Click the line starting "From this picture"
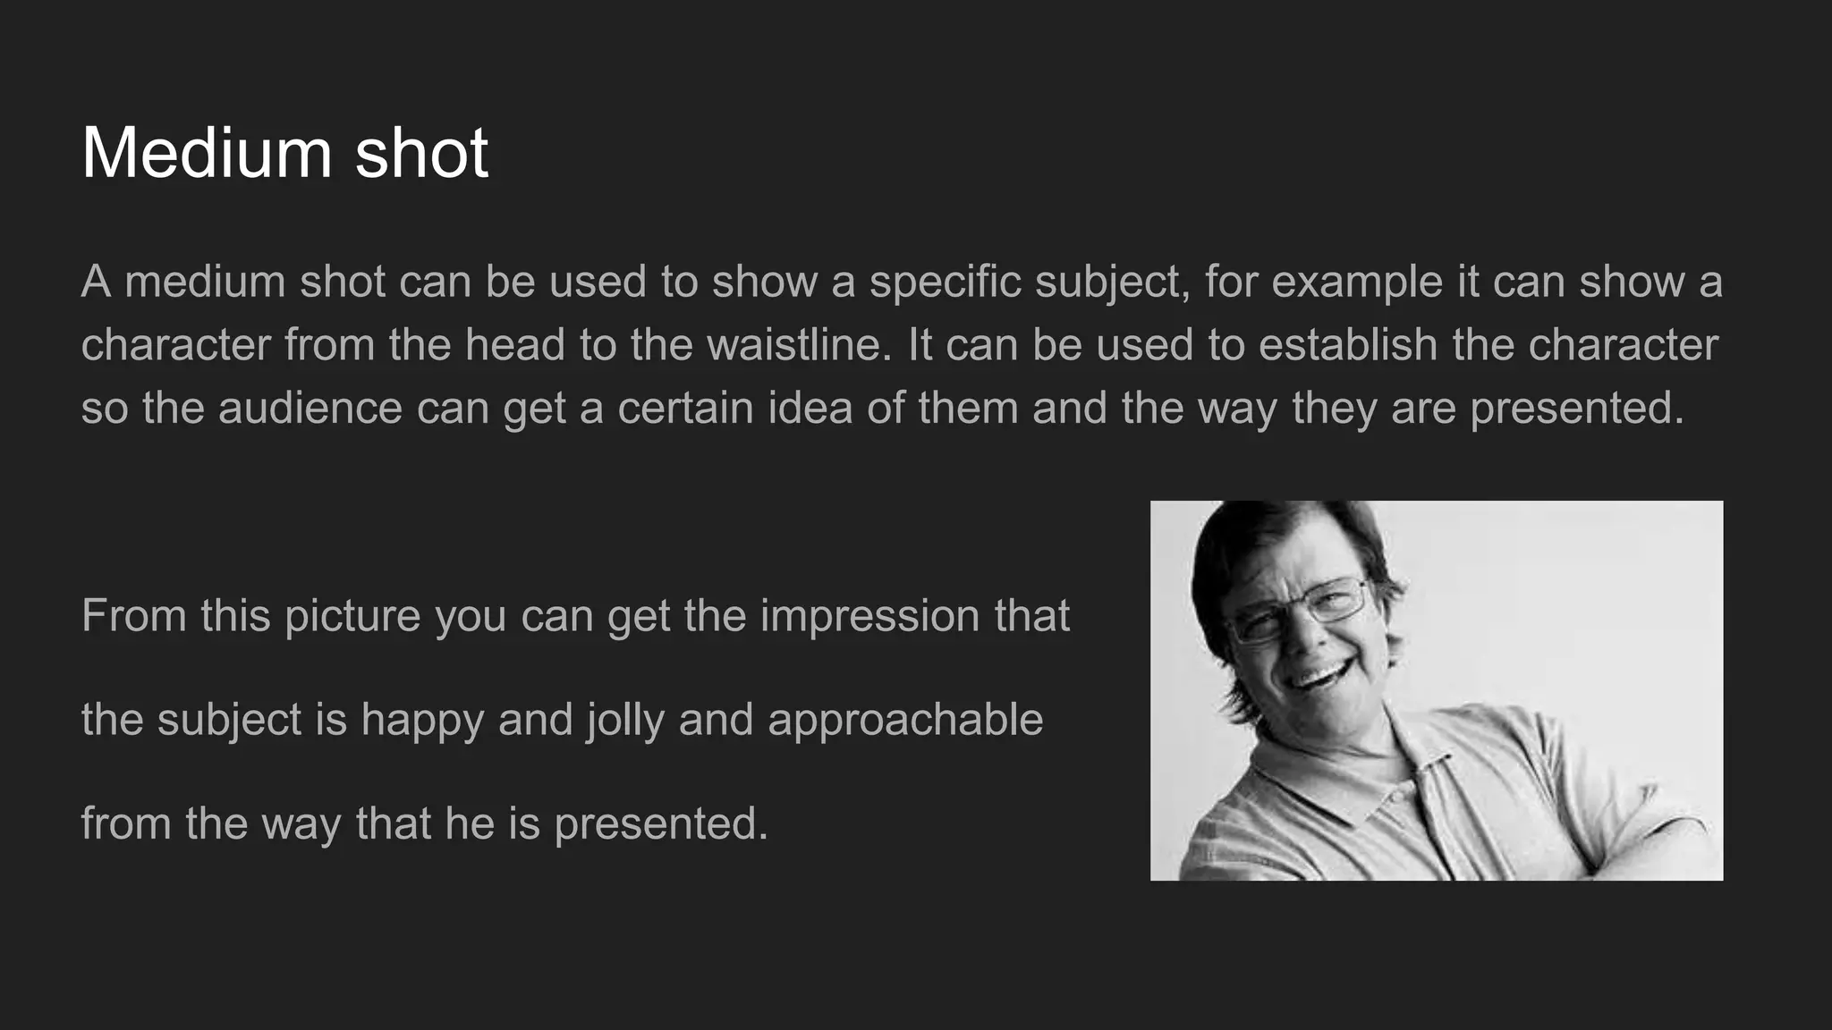Viewport: 1832px width, 1030px height. coord(575,616)
